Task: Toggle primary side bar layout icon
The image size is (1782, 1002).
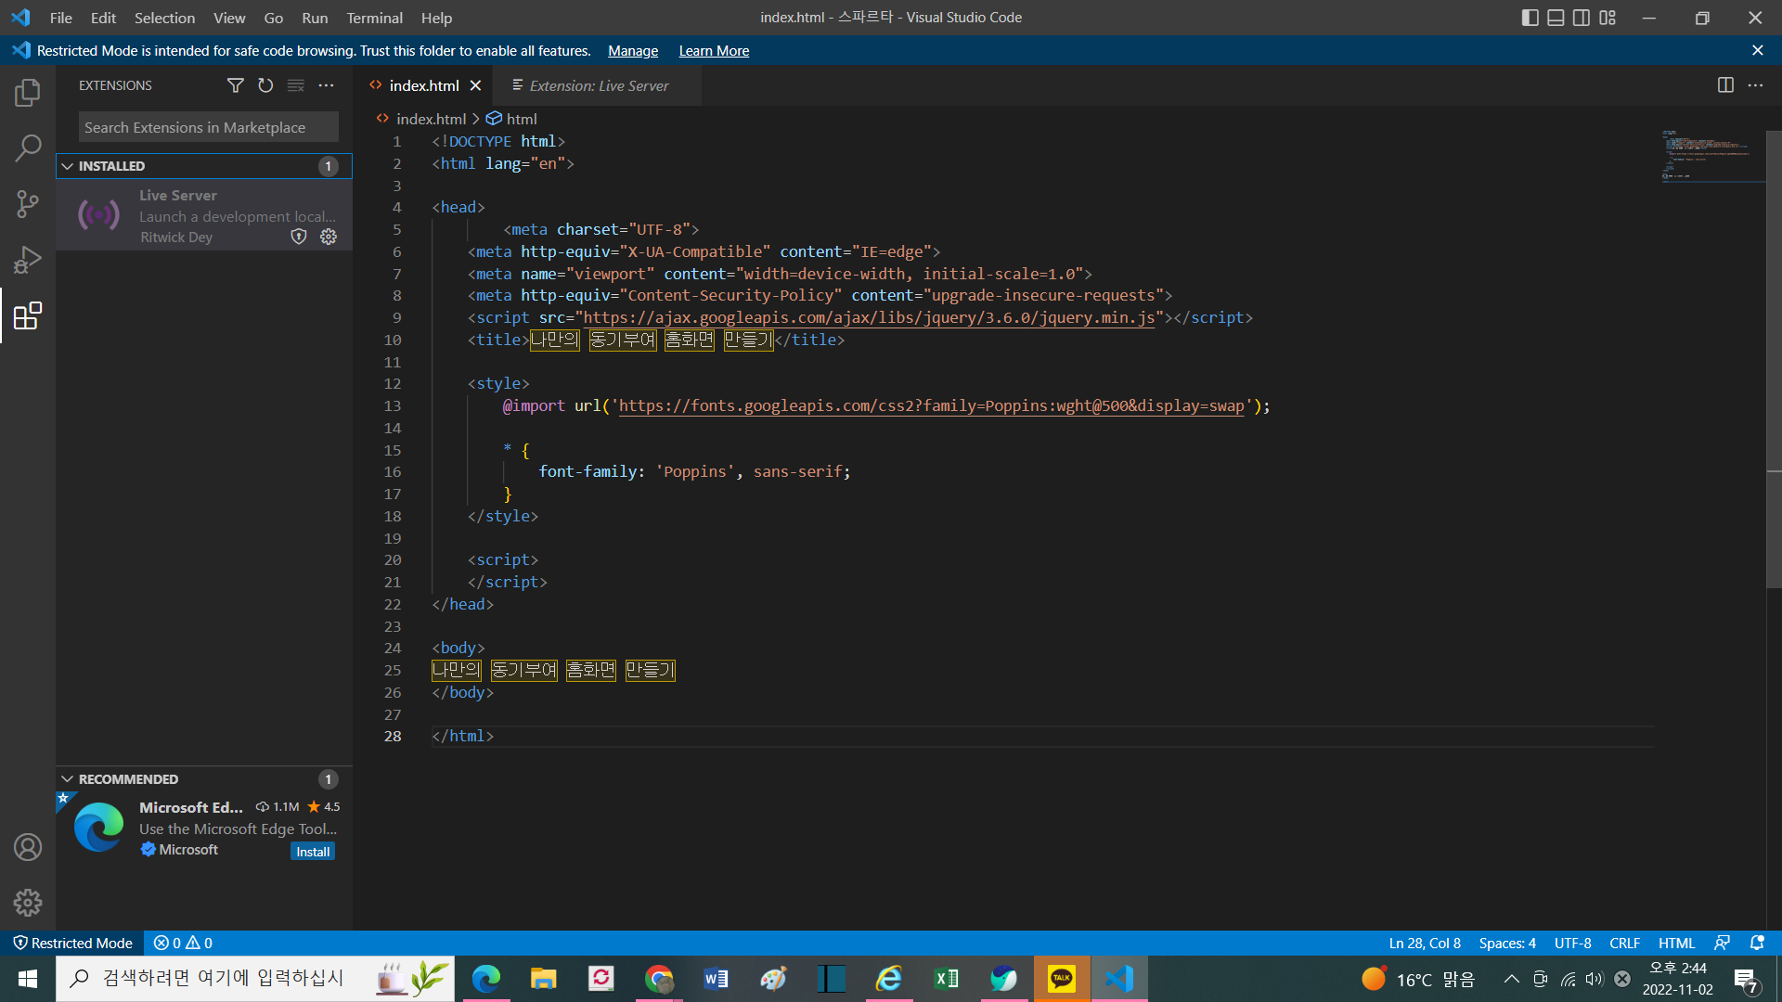Action: (1530, 18)
